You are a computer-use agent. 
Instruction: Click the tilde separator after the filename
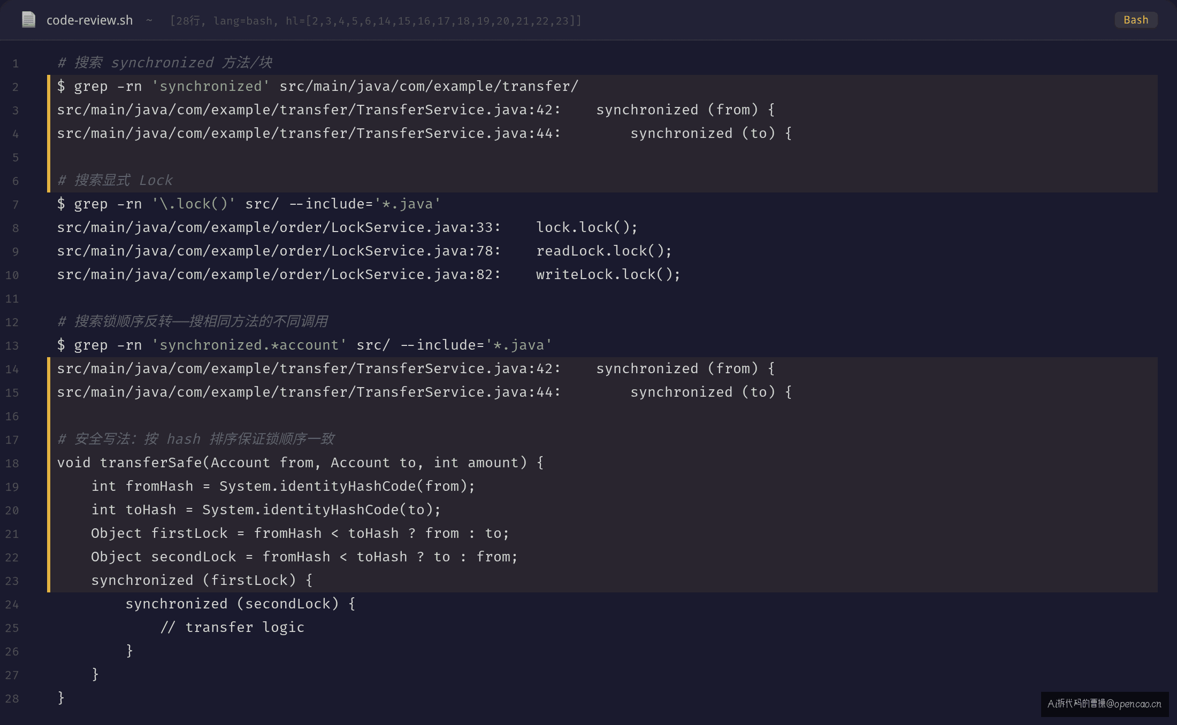click(x=149, y=20)
